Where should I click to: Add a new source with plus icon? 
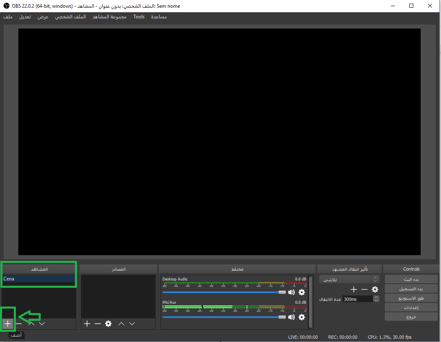pos(87,324)
